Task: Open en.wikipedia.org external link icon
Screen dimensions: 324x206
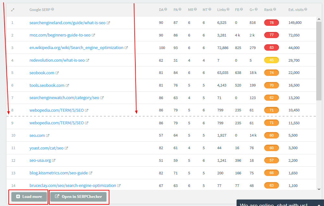Action: 126,48
